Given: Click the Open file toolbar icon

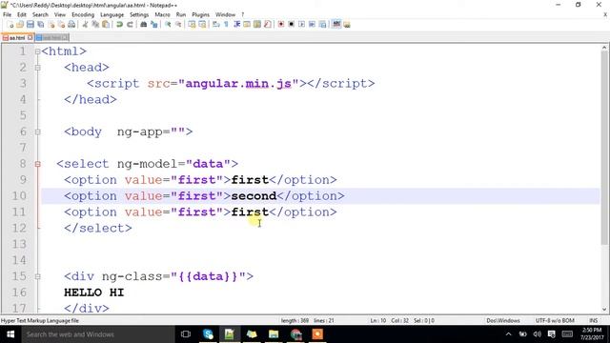Looking at the screenshot, I should click(20, 25).
